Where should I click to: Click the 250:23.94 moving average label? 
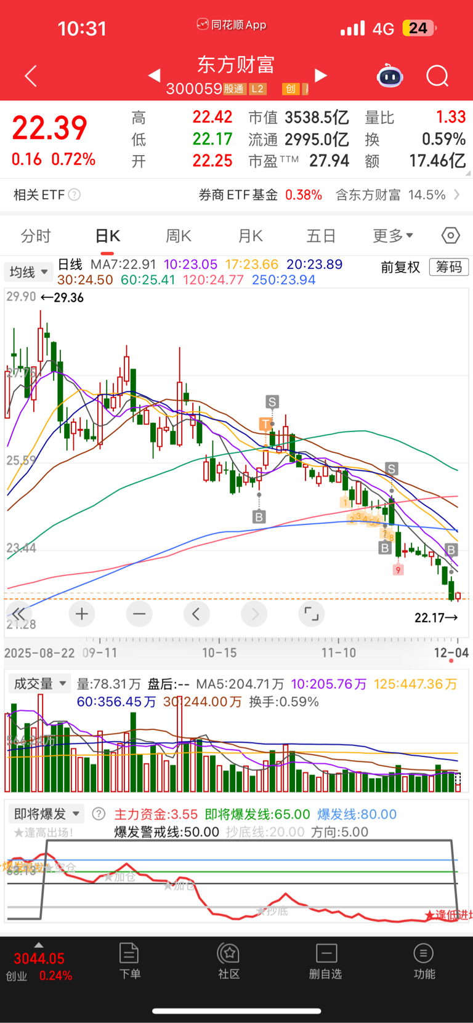point(283,279)
